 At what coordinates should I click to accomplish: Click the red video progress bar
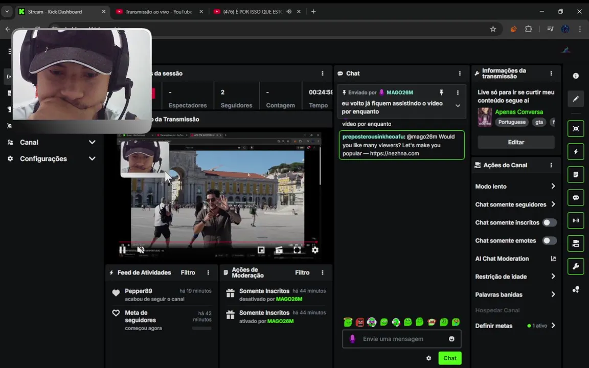pyautogui.click(x=218, y=242)
